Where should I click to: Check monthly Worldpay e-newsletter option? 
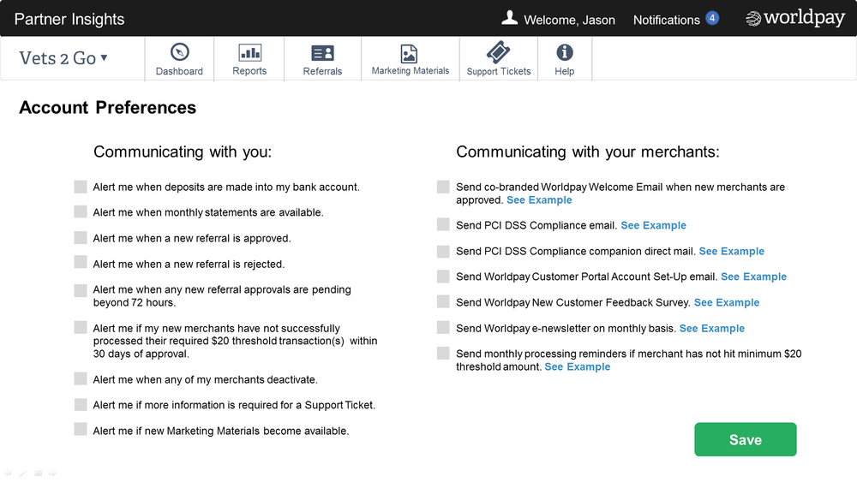[443, 328]
